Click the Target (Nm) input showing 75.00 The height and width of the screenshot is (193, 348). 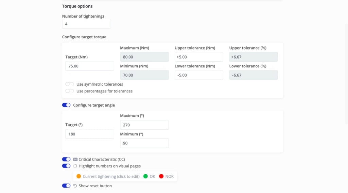[89, 66]
